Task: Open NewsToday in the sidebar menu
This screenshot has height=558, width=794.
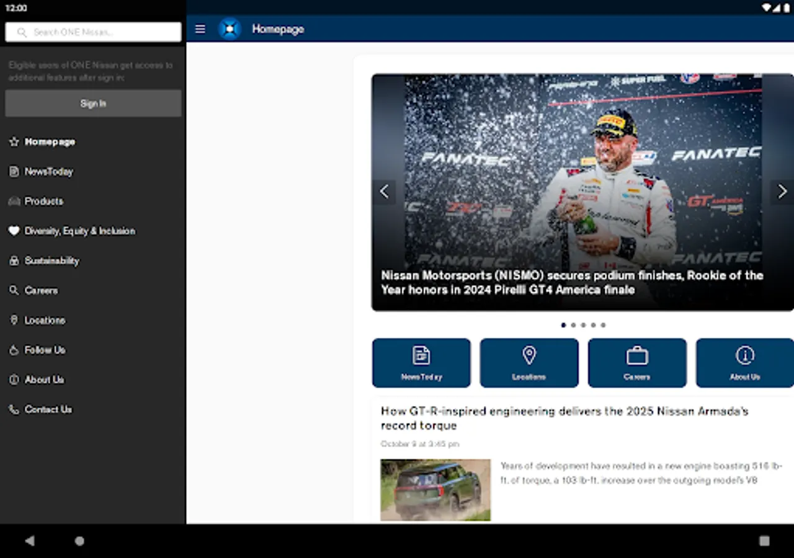Action: pos(93,171)
